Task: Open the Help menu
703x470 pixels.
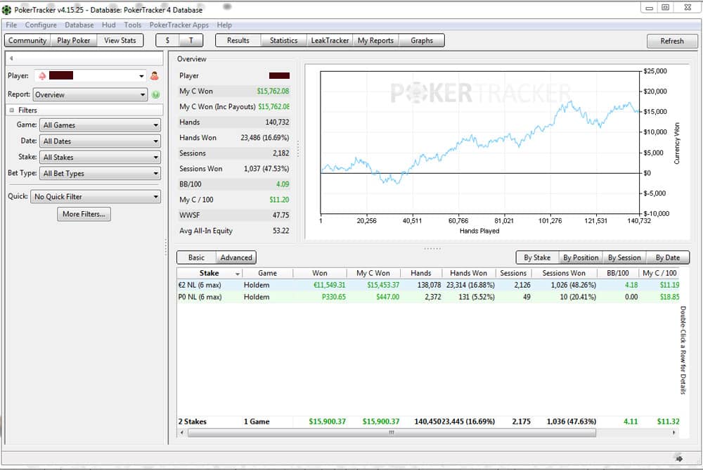Action: click(x=224, y=25)
